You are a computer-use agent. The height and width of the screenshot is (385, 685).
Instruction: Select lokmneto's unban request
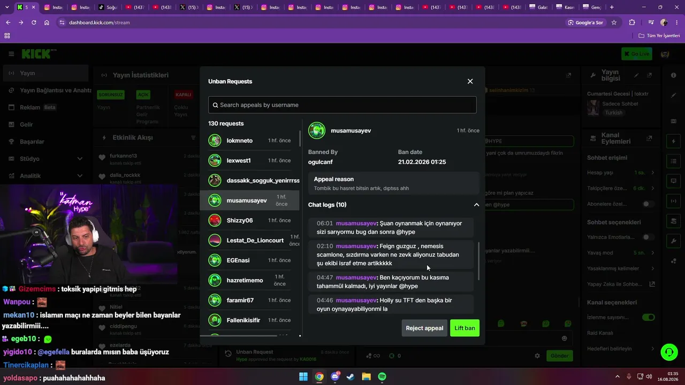[x=250, y=141]
